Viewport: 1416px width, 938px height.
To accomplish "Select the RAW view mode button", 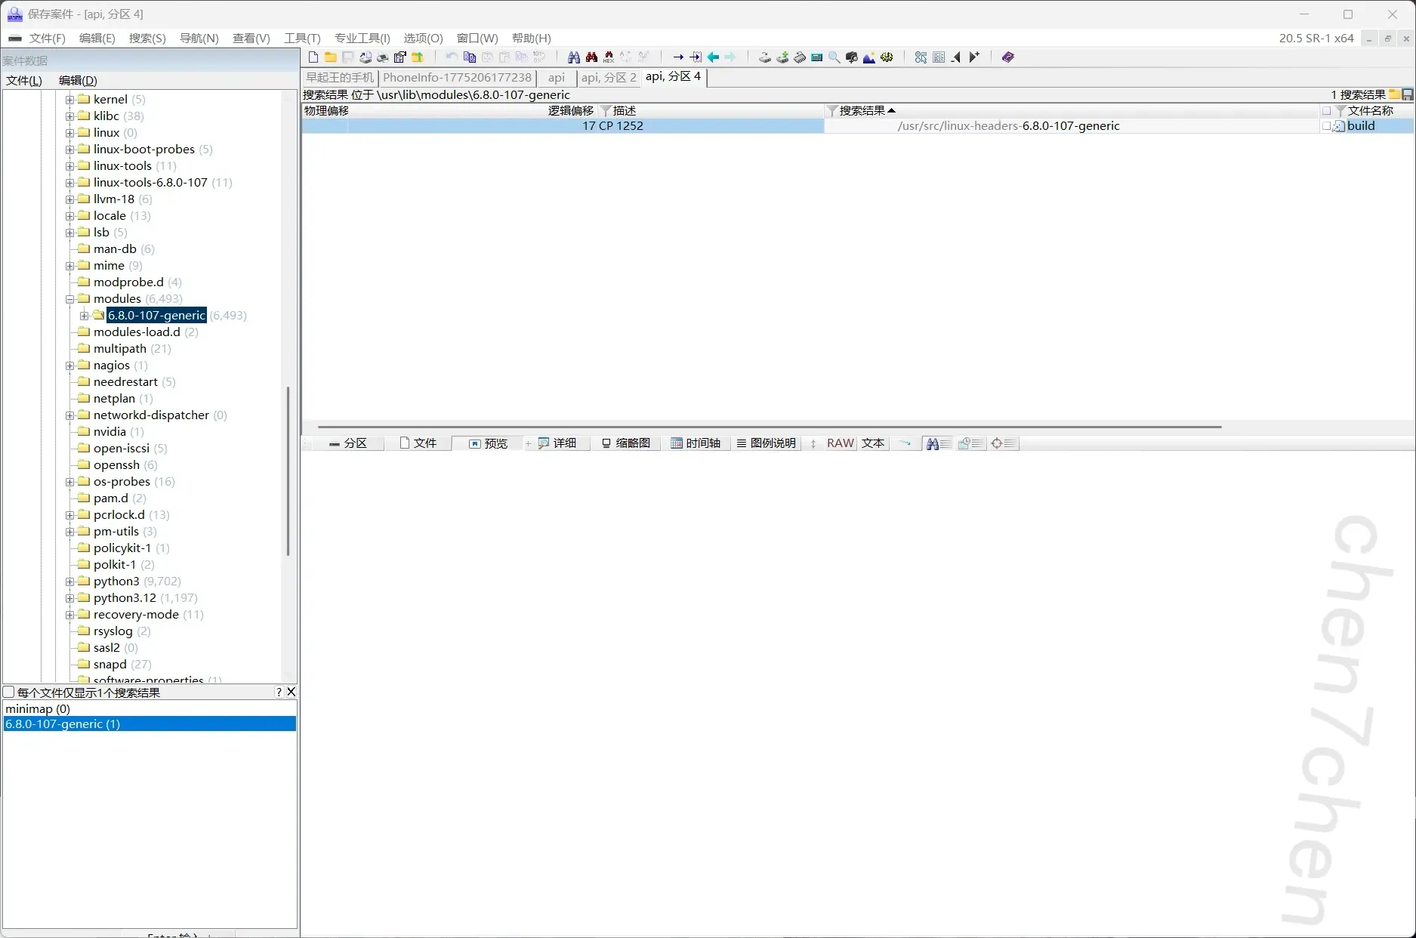I will click(x=840, y=443).
